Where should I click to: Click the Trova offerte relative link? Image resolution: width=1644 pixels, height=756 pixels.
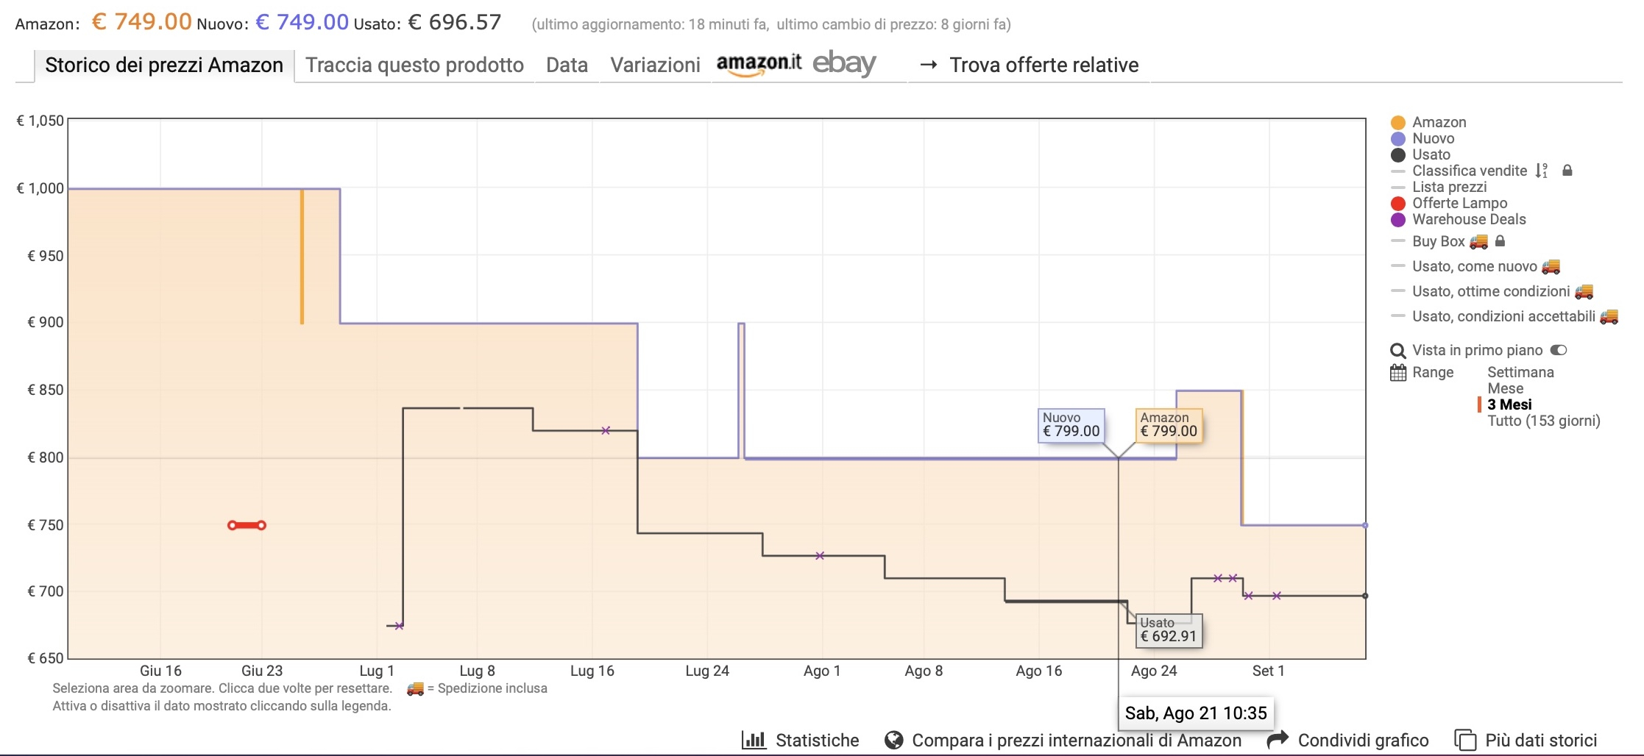[1044, 65]
